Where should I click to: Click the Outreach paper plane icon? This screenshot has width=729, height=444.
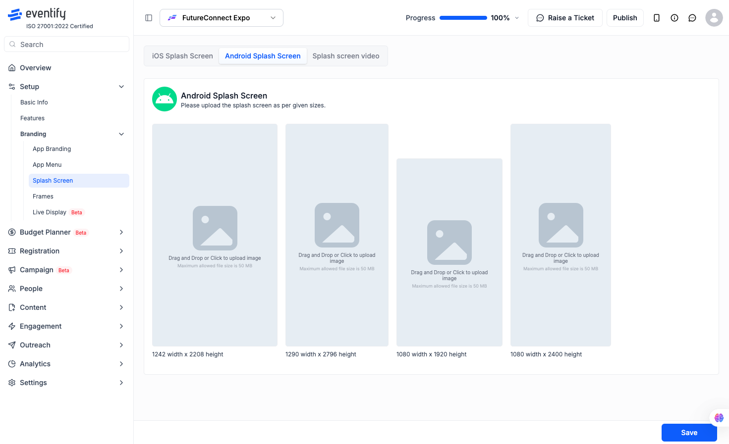pos(12,345)
